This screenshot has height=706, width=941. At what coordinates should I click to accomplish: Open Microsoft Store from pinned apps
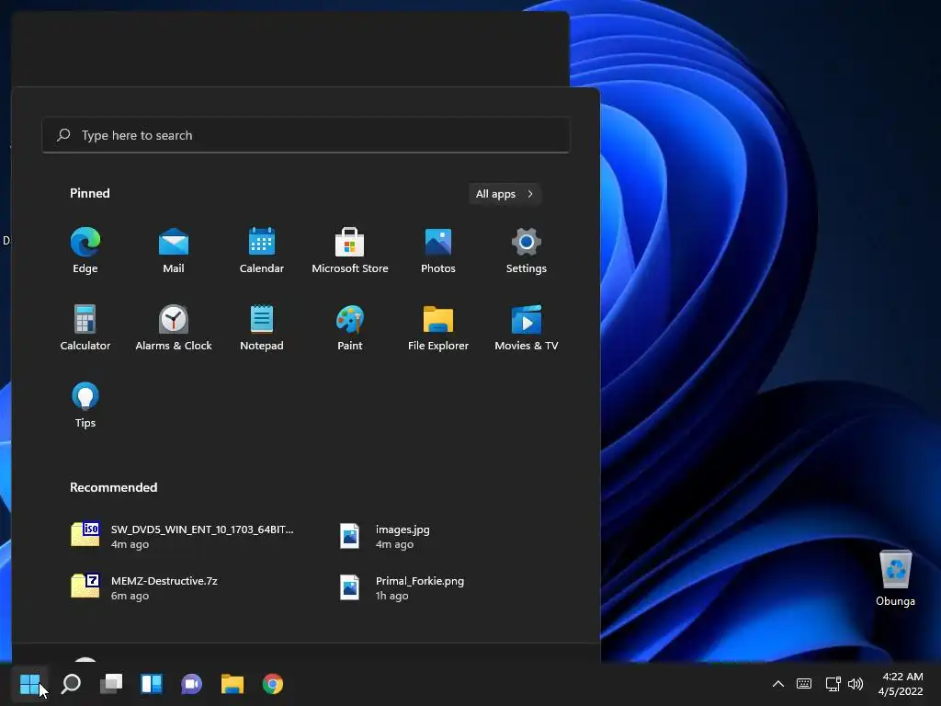350,250
